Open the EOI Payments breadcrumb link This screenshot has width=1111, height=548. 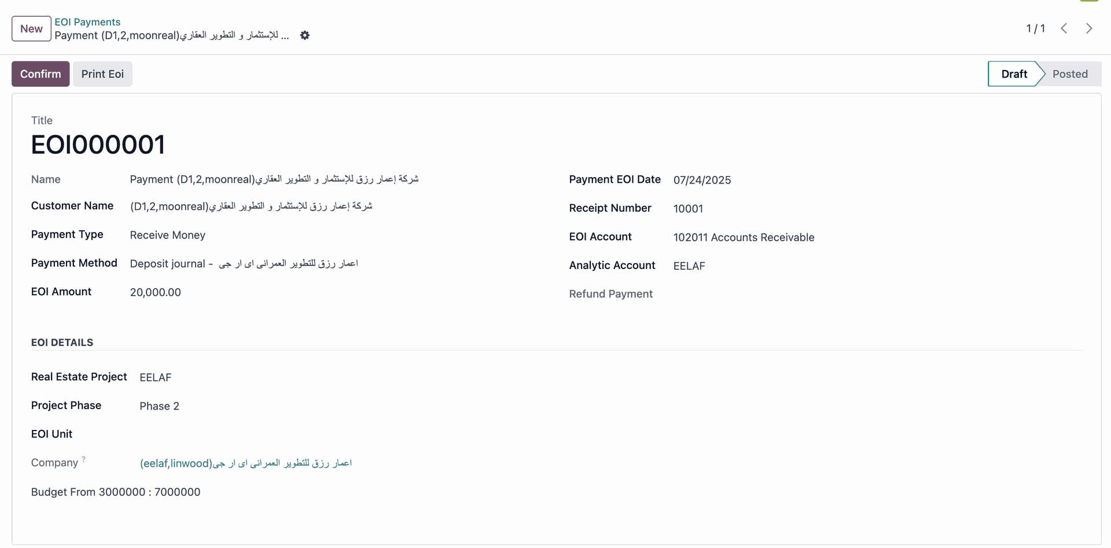point(87,22)
